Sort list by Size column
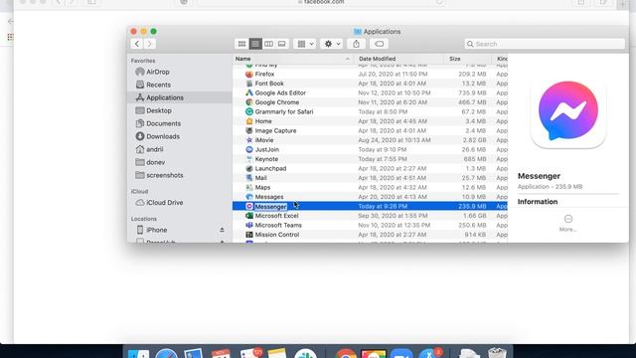Image resolution: width=636 pixels, height=358 pixels. (468, 59)
